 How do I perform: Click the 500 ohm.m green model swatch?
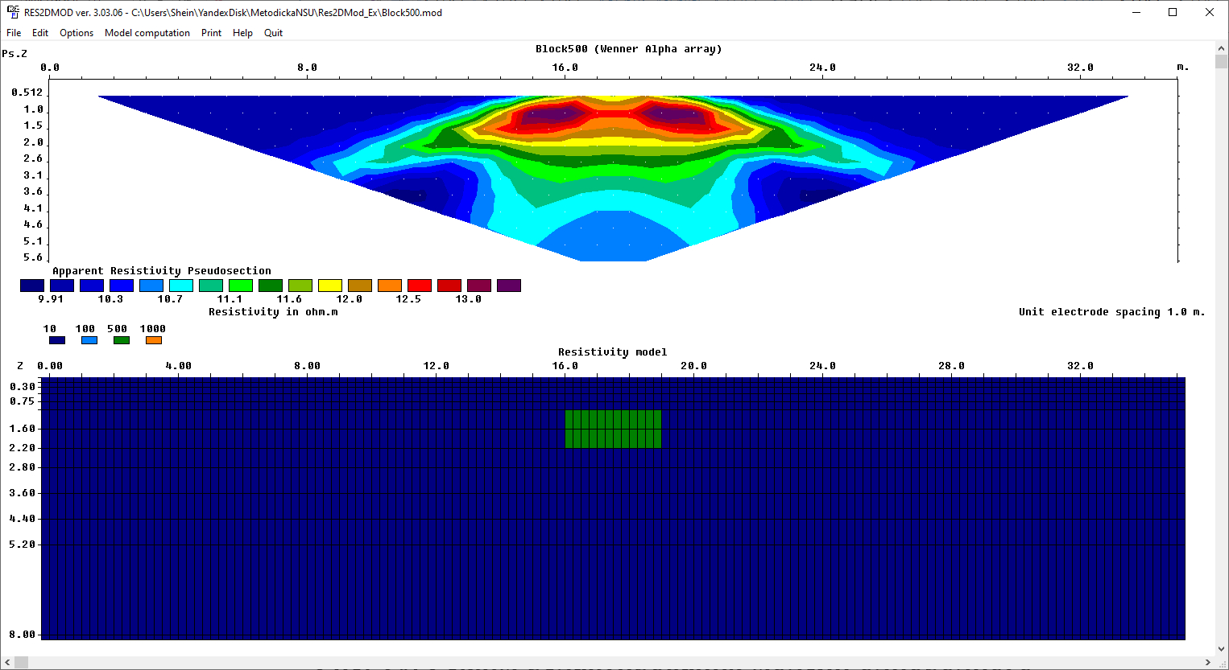click(122, 340)
